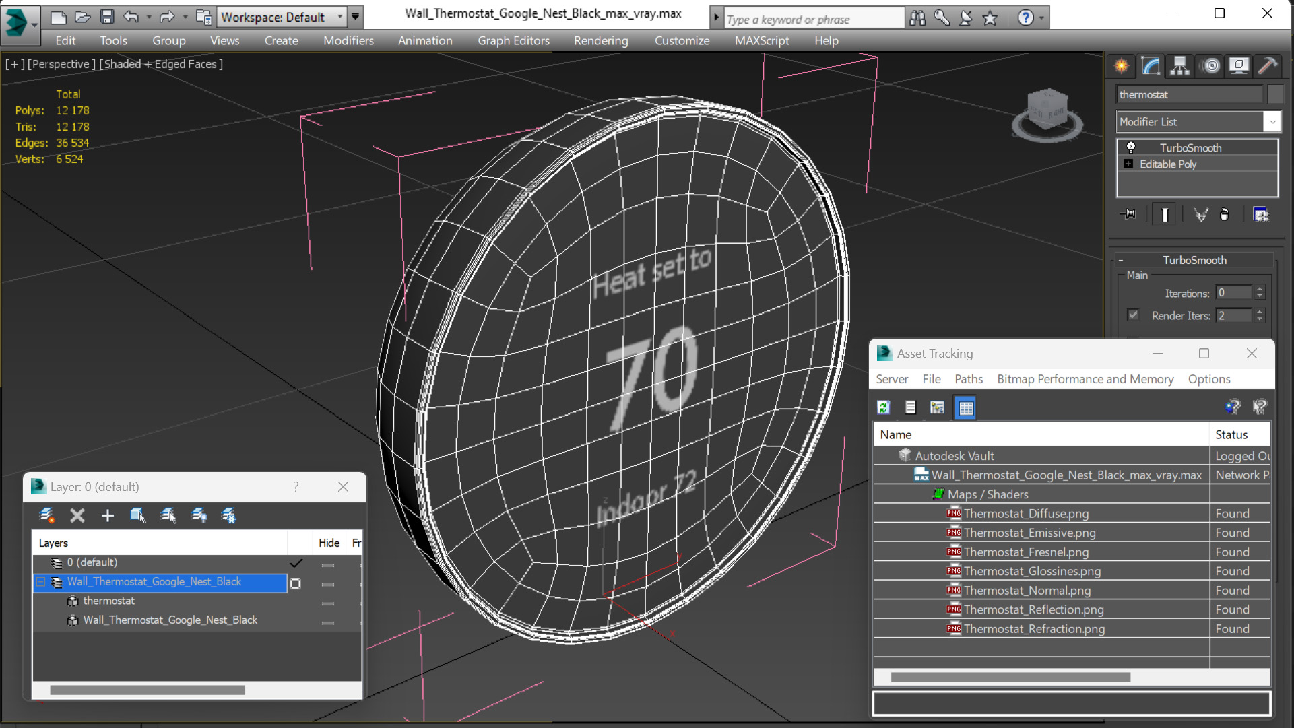This screenshot has width=1294, height=728.
Task: Click Select Highlighted Objects icon in Layer dialog
Action: [x=137, y=515]
